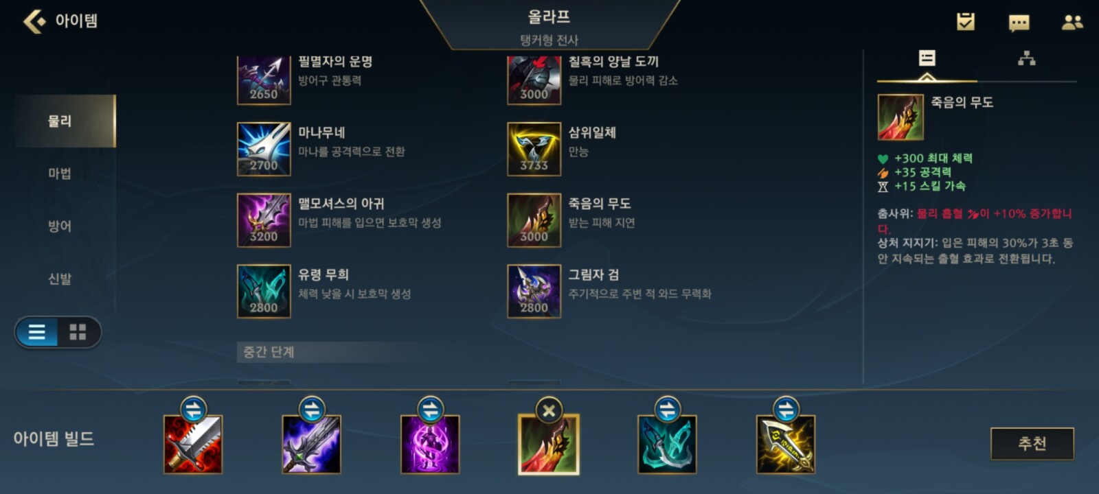
Task: Open the item build tree tab
Action: (x=1026, y=58)
